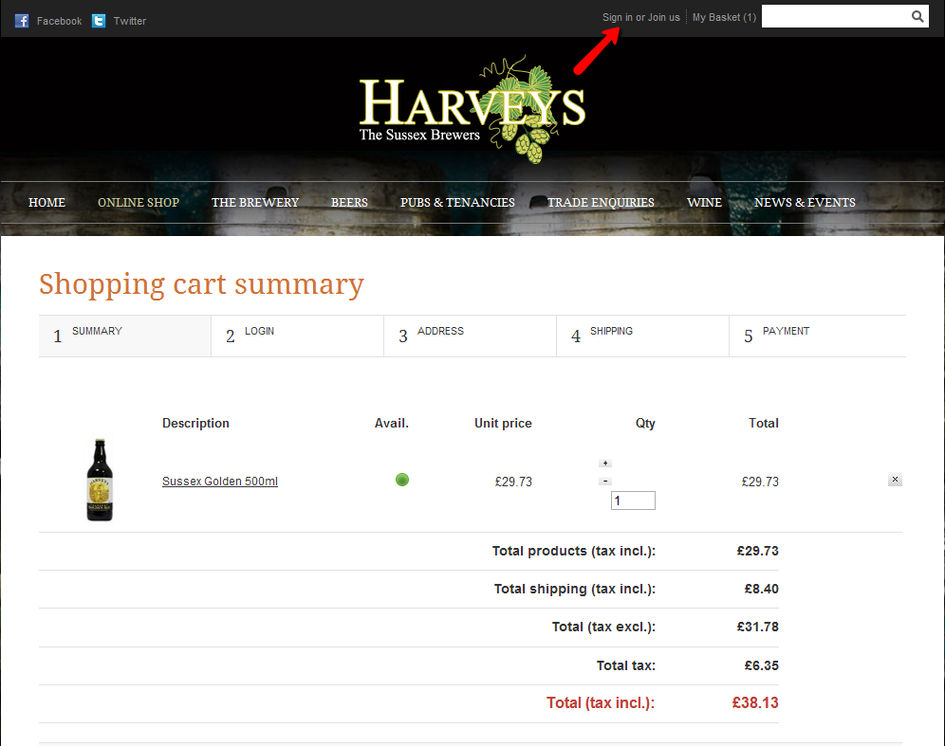Image resolution: width=945 pixels, height=746 pixels.
Task: Decrease quantity with minus button
Action: pyautogui.click(x=605, y=482)
